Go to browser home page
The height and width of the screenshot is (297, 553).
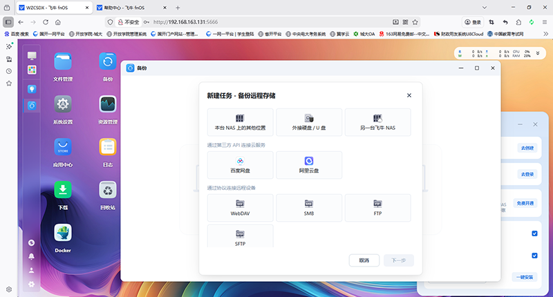[x=58, y=22]
